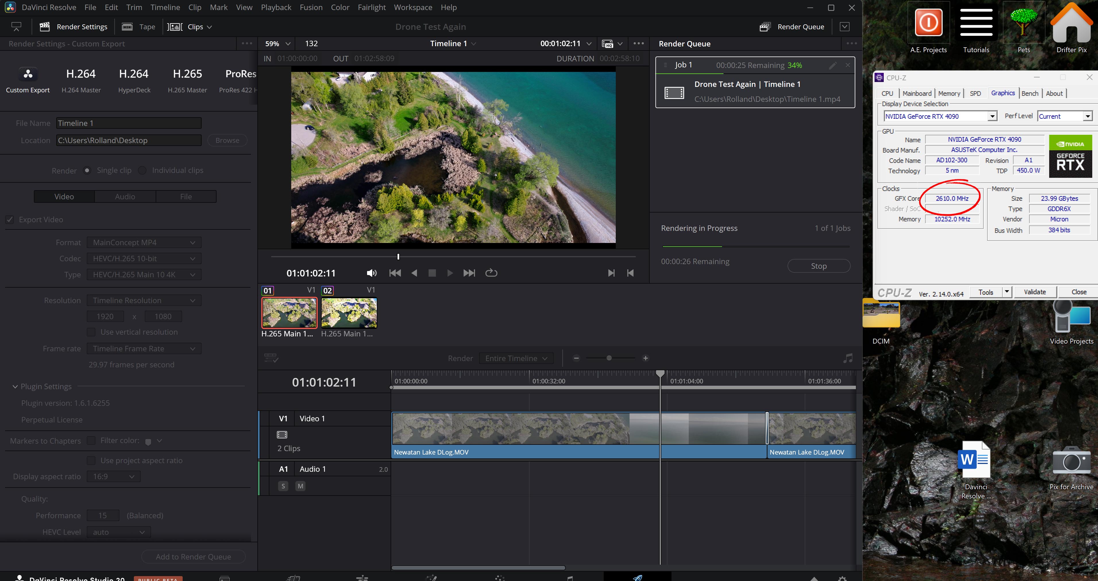The width and height of the screenshot is (1098, 581).
Task: Select the Custom Export preset icon
Action: 28,74
